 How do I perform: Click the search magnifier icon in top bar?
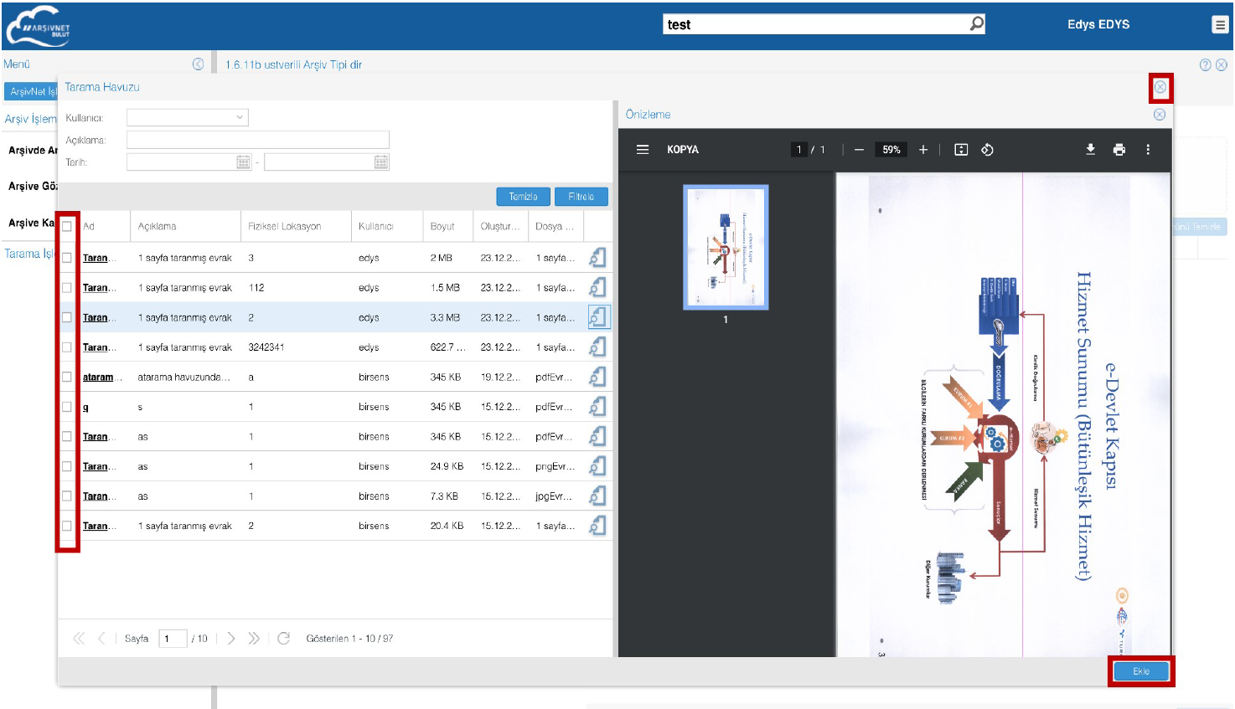976,24
